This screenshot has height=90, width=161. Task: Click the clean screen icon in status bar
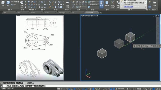157,89
